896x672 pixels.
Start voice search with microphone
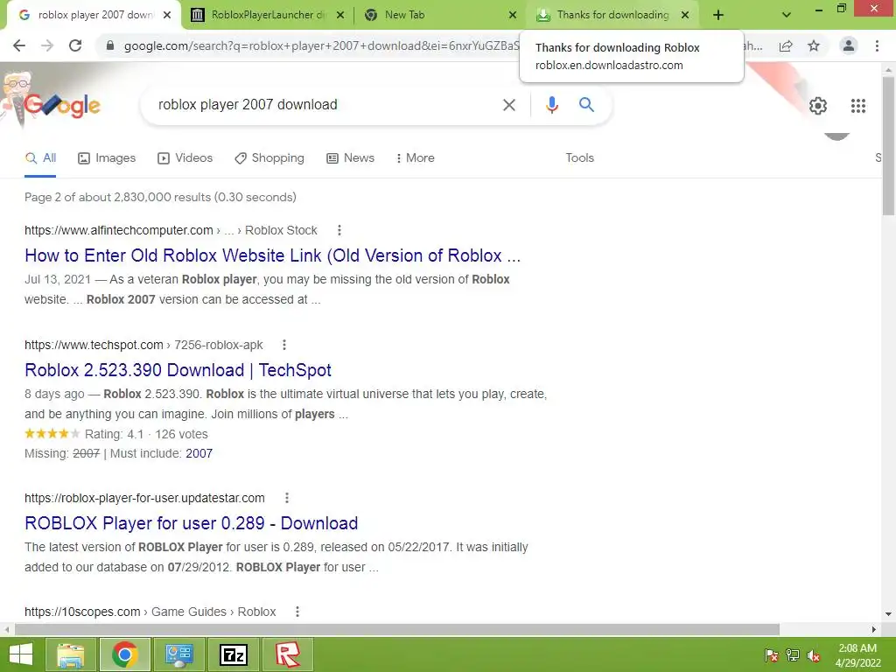551,105
